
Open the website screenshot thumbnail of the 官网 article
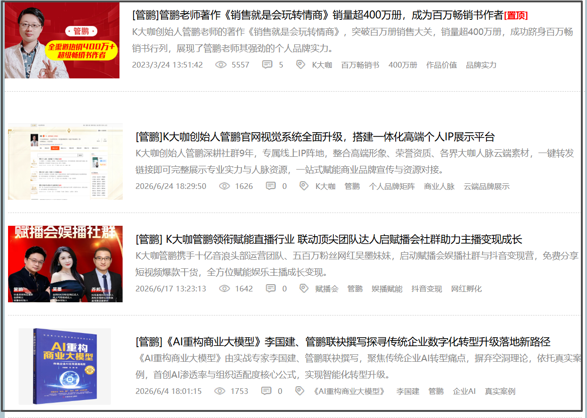point(65,162)
